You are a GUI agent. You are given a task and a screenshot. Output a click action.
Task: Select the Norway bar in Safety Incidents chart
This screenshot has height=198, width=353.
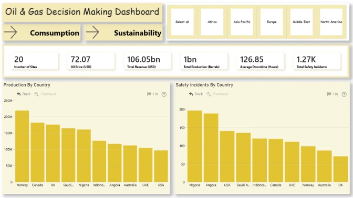[x=308, y=164]
